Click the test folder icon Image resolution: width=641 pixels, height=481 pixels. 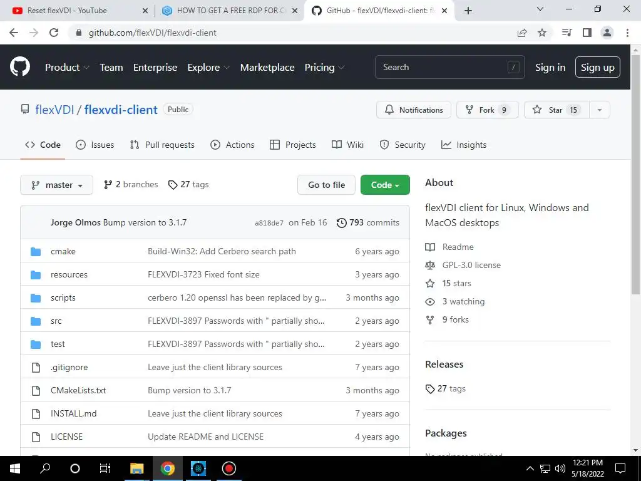click(36, 344)
